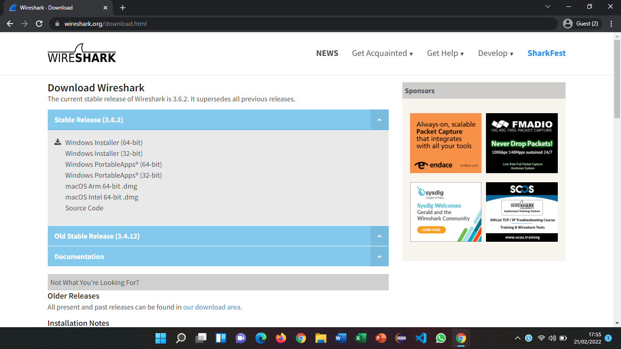Download the Source Code

pos(84,208)
